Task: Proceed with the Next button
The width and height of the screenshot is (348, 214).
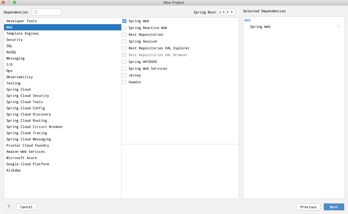Action: point(334,207)
